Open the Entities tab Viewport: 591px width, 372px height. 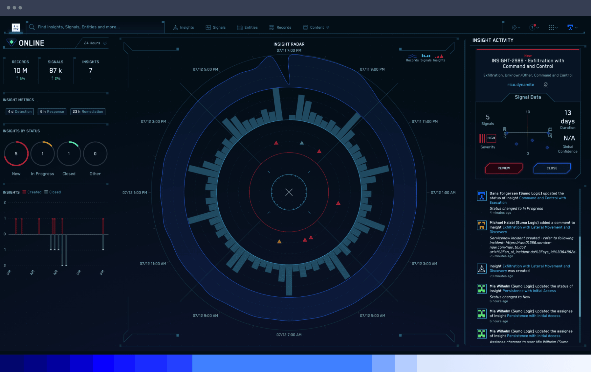click(x=248, y=28)
